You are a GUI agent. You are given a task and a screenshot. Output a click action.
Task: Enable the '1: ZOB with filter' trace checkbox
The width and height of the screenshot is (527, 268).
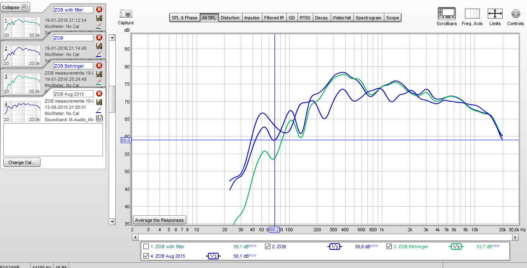click(x=146, y=247)
